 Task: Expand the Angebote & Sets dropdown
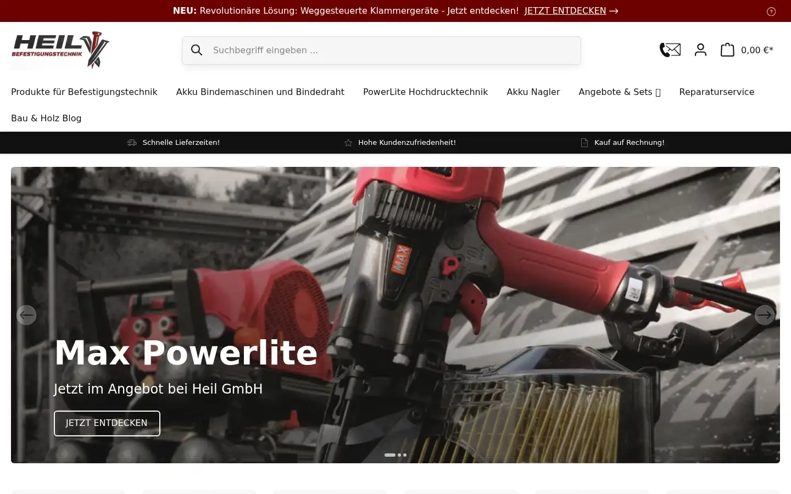pos(620,92)
